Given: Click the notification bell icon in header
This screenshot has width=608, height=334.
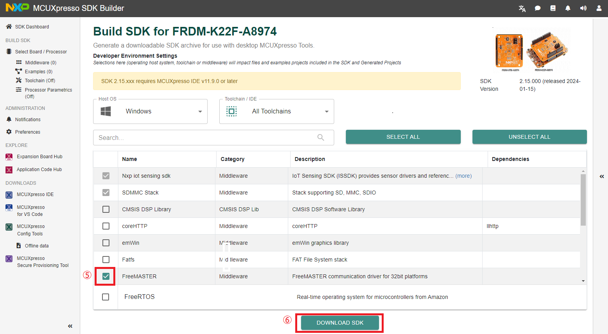Looking at the screenshot, I should [x=568, y=8].
